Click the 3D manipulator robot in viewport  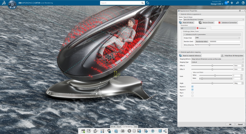click(97, 93)
